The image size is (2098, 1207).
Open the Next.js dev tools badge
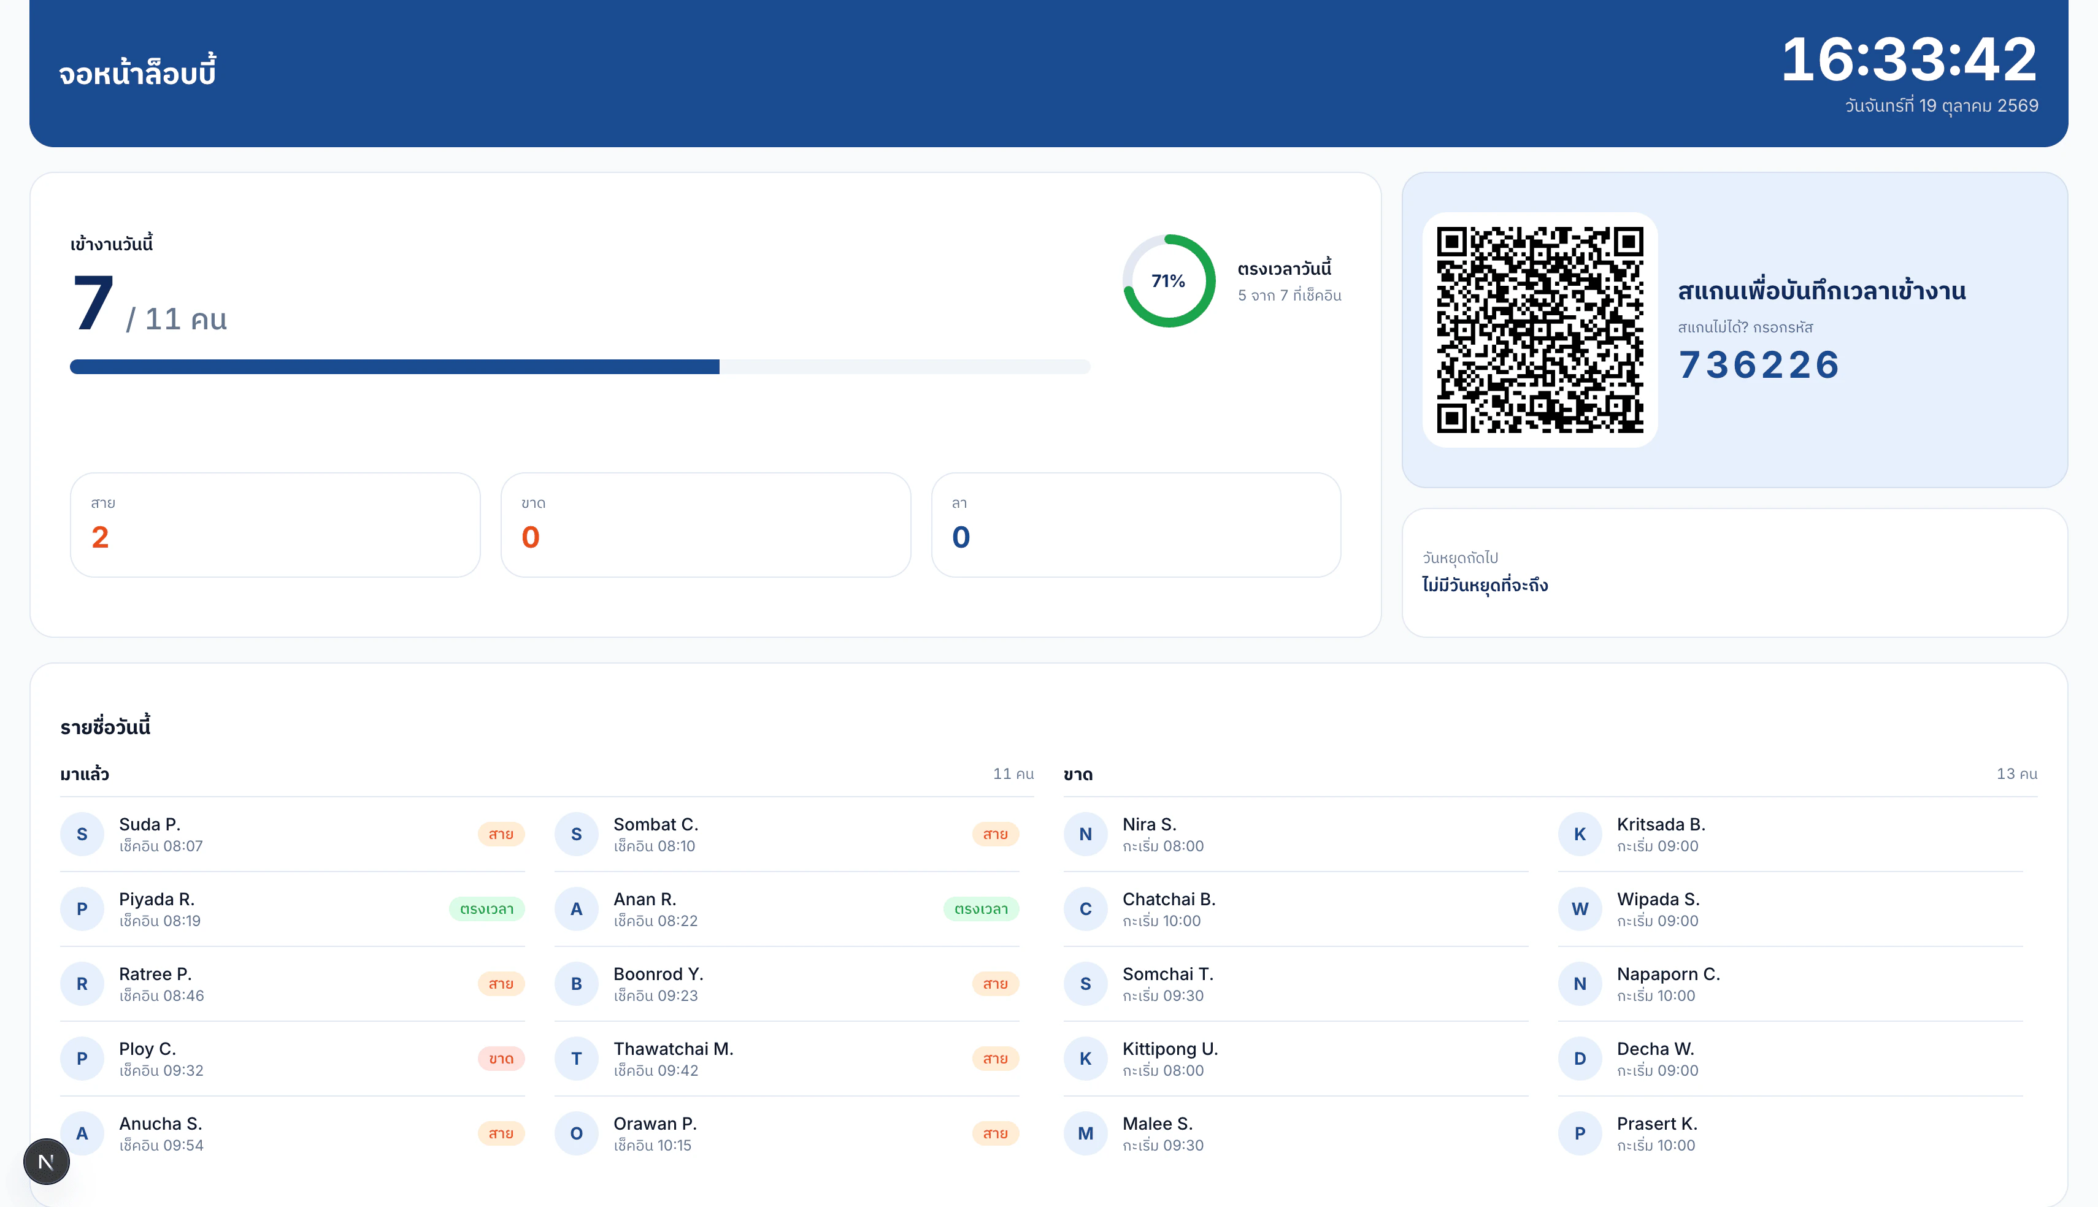pos(47,1162)
